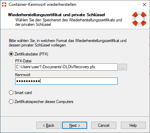This screenshot has height=133, width=150.
Task: Open file browser with the ellipsis button
Action: pos(123,67)
